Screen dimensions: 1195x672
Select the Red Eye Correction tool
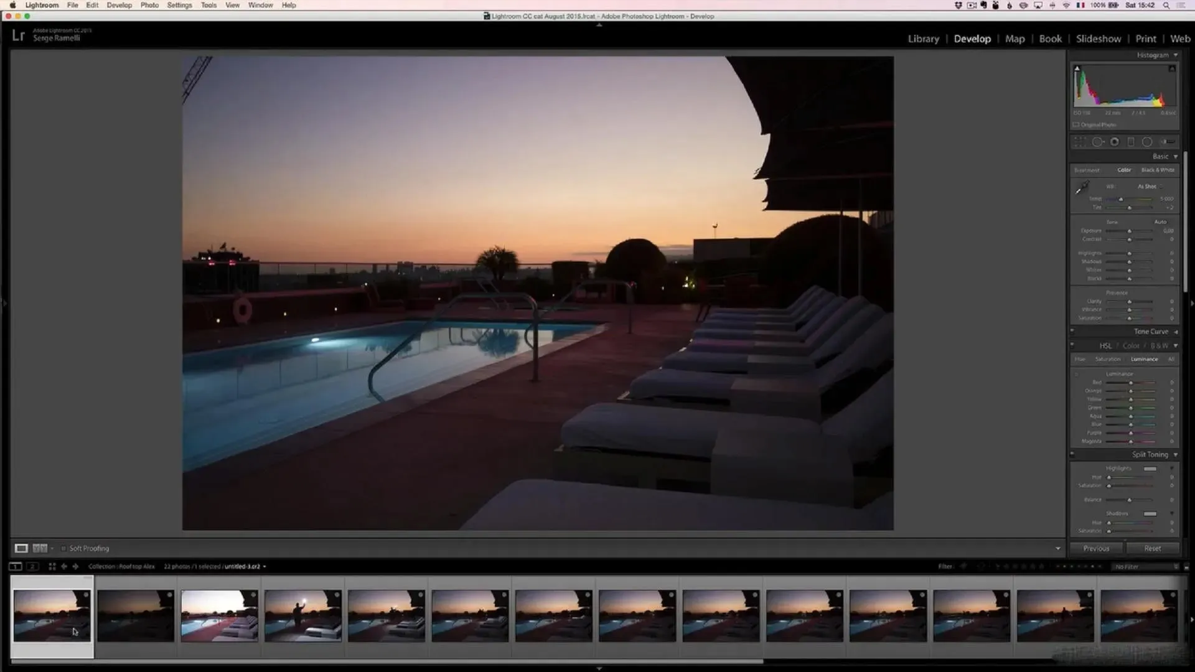1115,142
